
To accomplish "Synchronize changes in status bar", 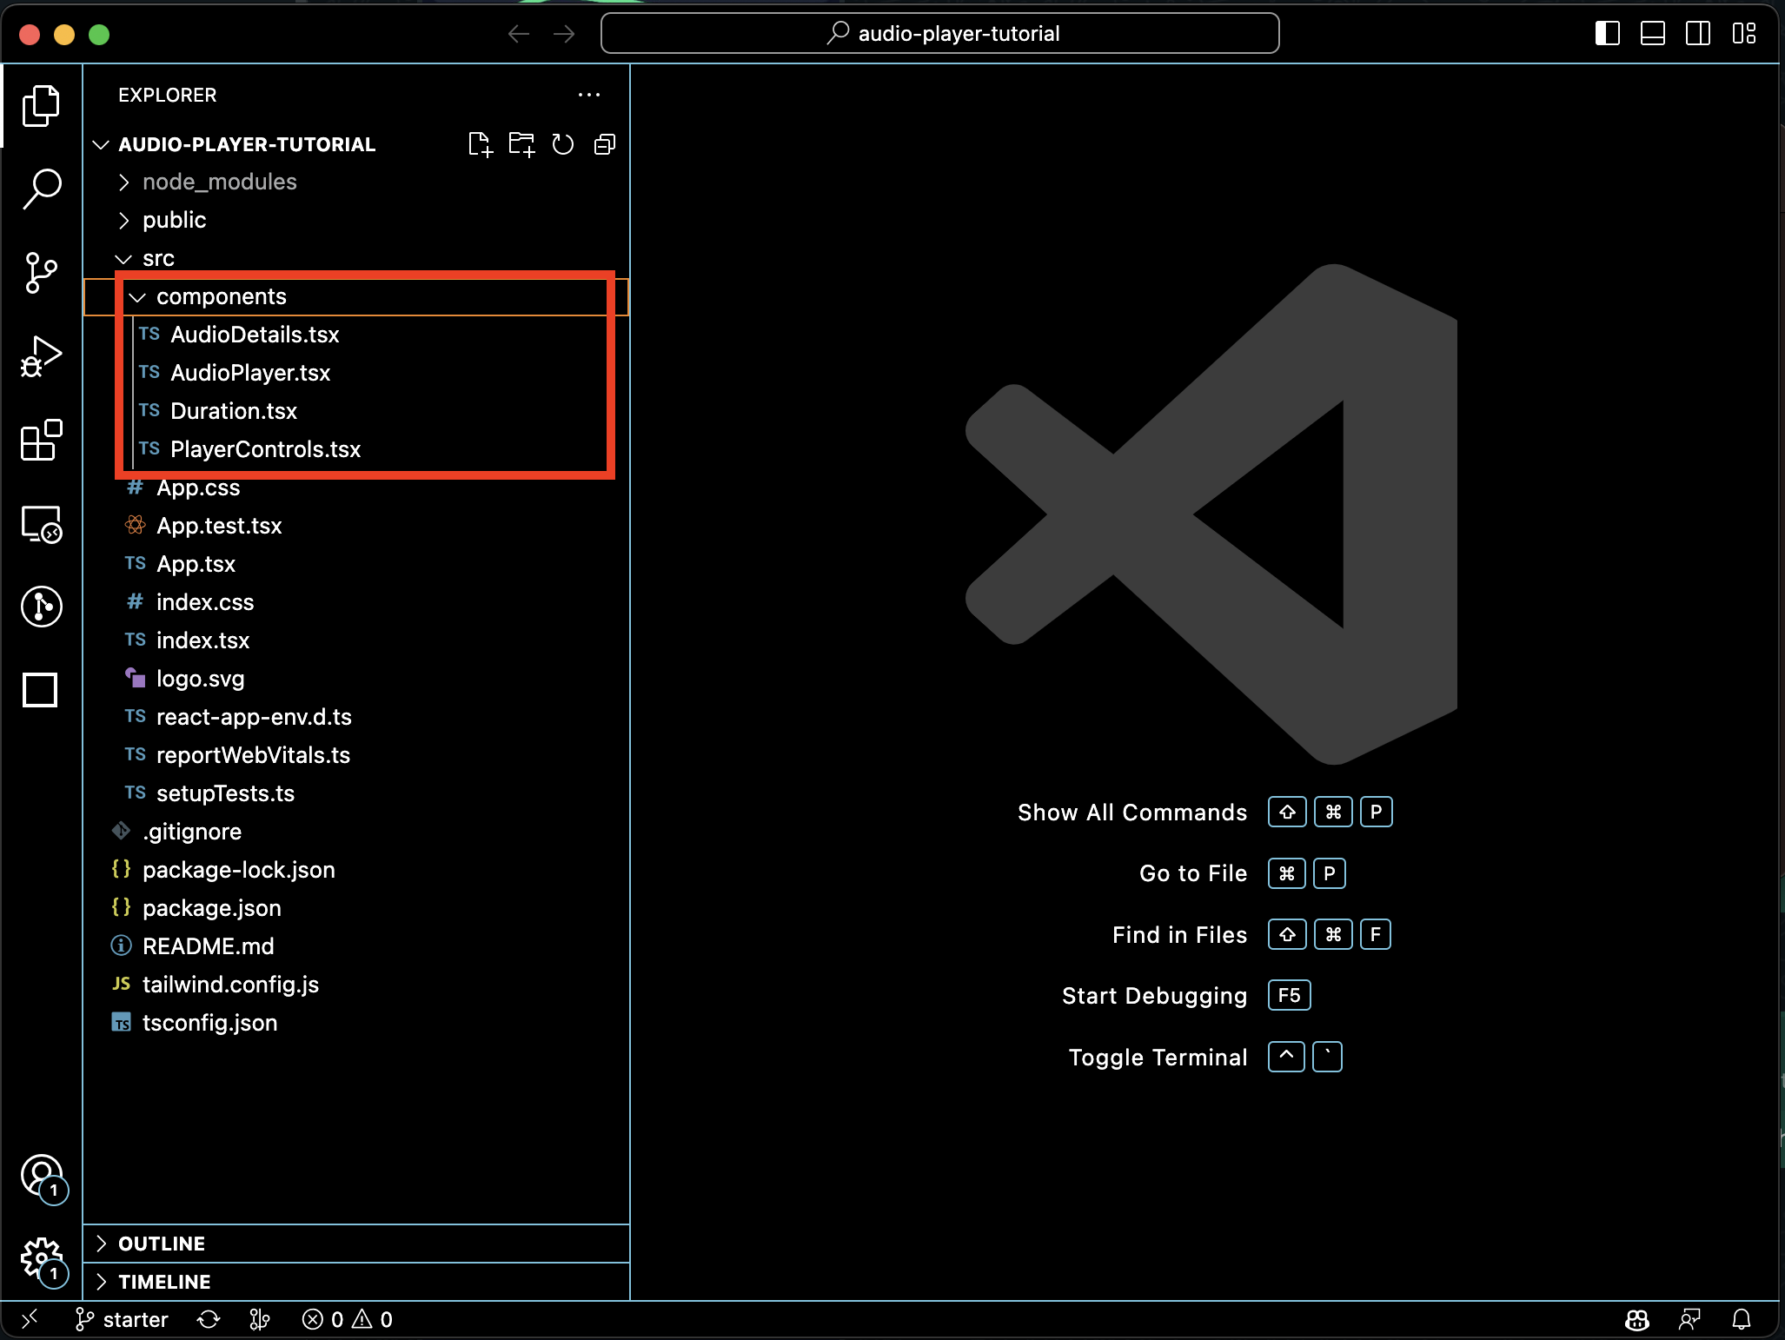I will click(x=209, y=1320).
